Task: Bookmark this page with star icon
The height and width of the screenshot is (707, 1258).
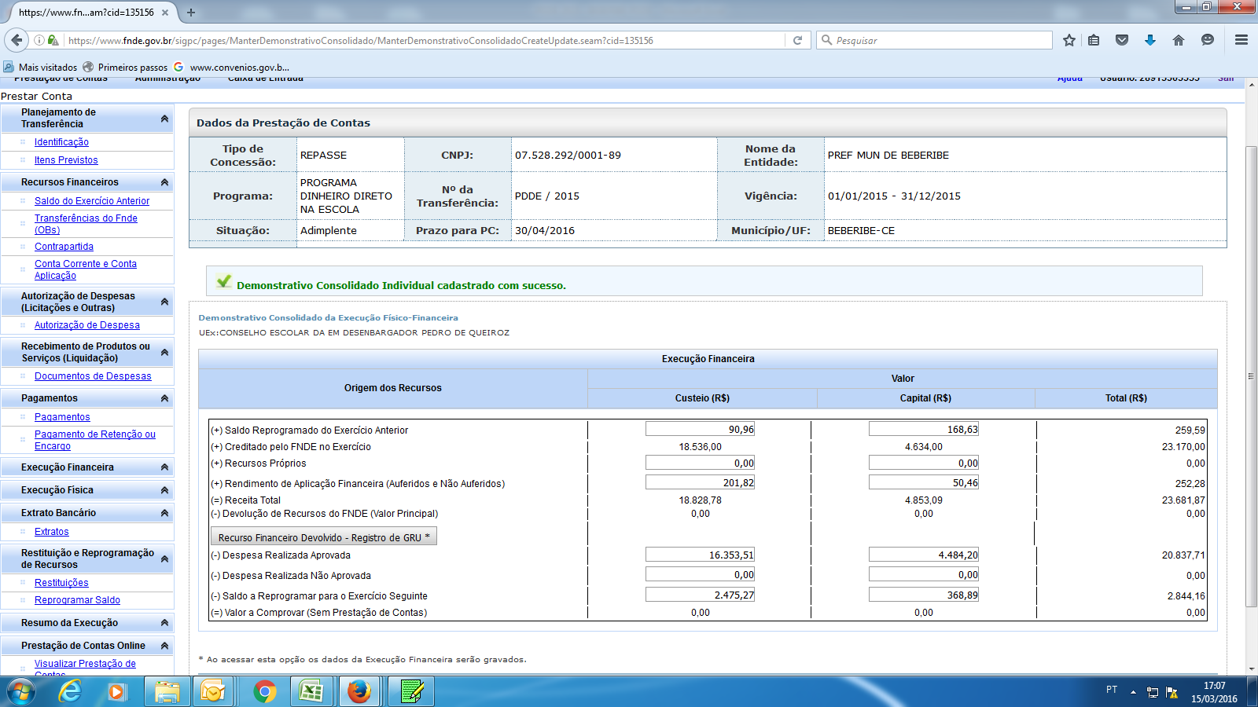Action: [1069, 40]
